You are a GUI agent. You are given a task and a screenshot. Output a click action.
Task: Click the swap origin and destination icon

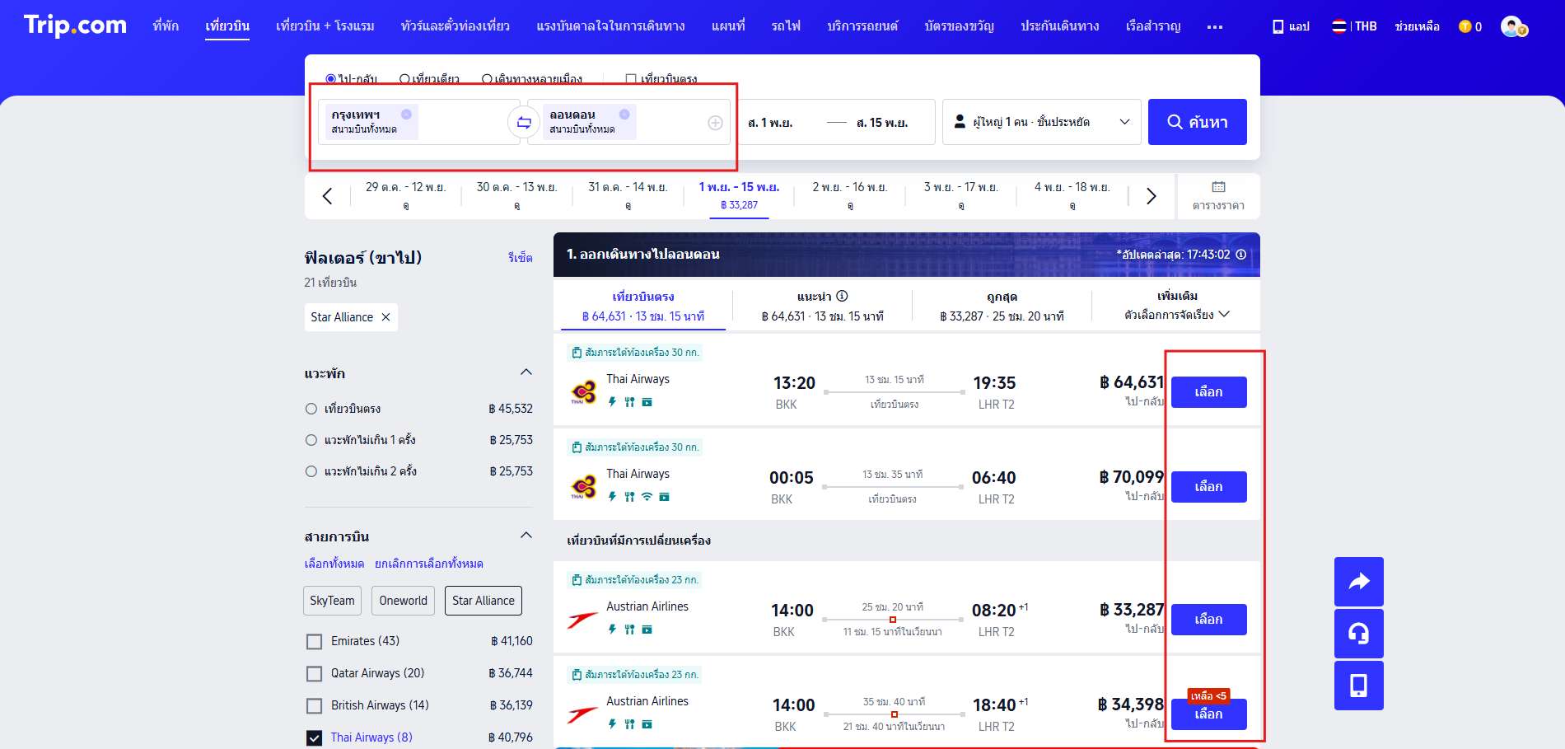point(524,123)
